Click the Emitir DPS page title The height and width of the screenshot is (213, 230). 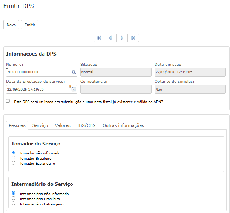tap(18, 6)
